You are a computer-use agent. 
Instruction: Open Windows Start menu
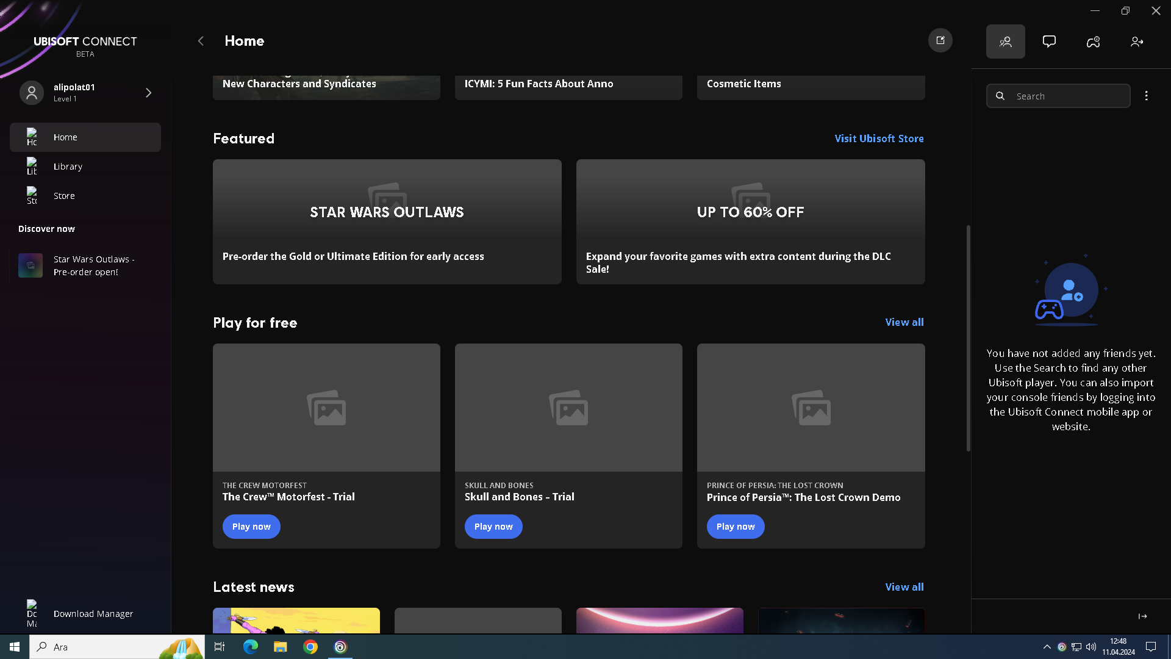[x=15, y=647]
